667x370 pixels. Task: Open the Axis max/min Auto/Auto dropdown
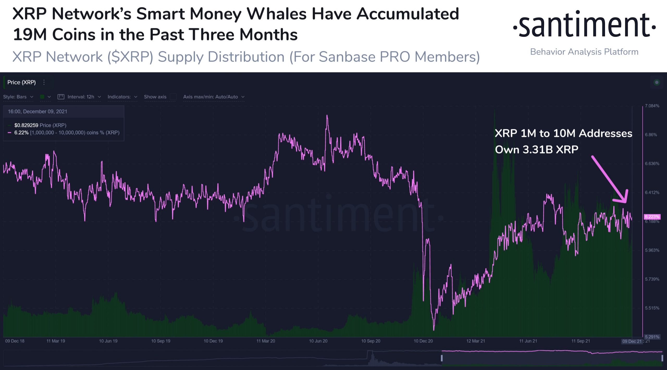coord(214,97)
